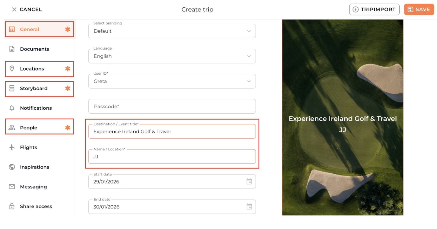This screenshot has width=437, height=229.
Task: Go to the General section
Action: click(x=29, y=29)
